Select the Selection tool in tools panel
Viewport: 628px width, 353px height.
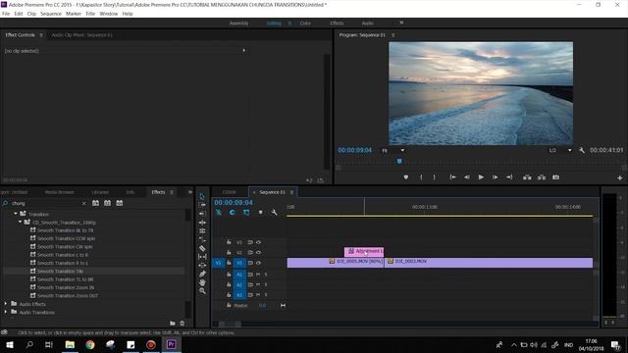(202, 196)
